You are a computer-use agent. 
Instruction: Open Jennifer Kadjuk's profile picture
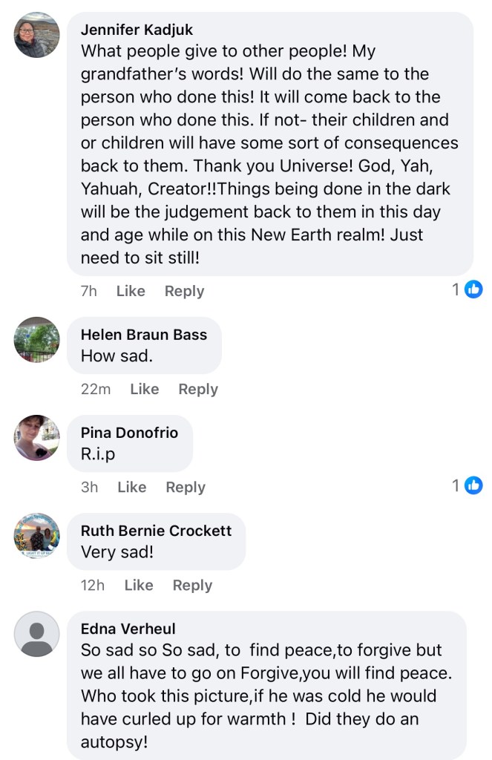(36, 35)
